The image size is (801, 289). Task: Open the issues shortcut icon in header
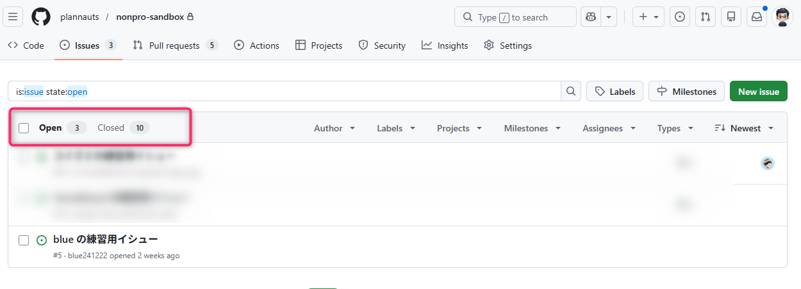[680, 17]
